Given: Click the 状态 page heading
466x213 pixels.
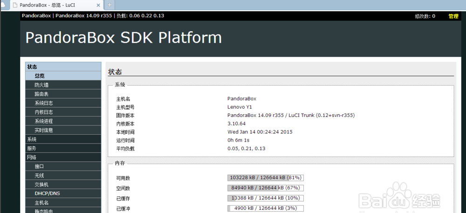Looking at the screenshot, I should pos(115,72).
